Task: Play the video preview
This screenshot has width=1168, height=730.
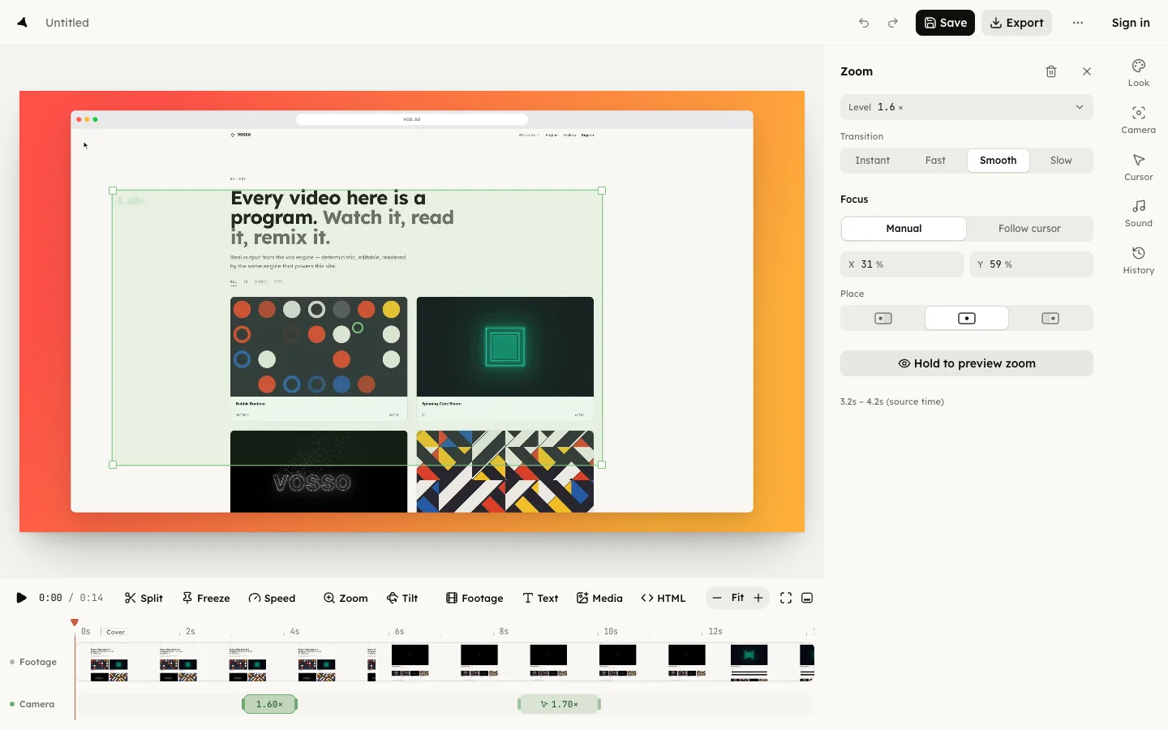Action: point(21,598)
